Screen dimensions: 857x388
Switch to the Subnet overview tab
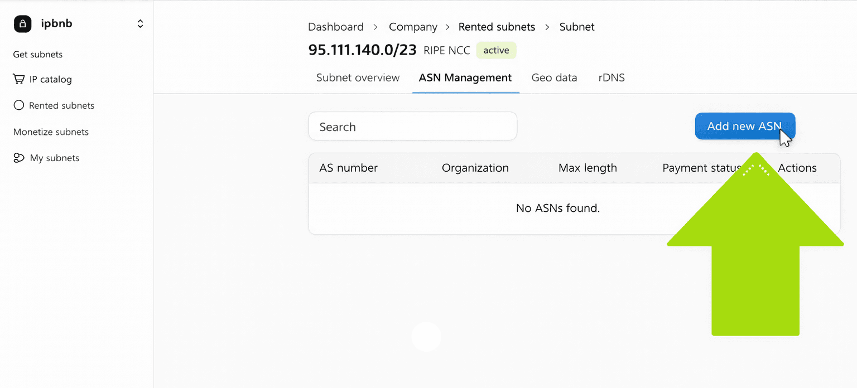pos(357,77)
